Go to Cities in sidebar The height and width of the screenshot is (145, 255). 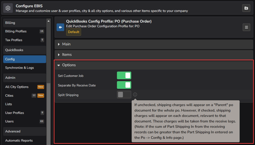tap(25, 95)
